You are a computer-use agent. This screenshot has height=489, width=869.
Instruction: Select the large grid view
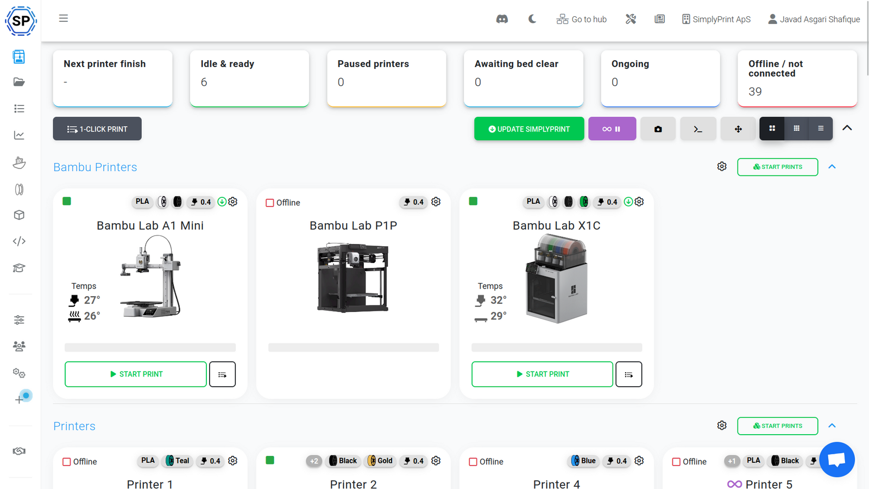(x=772, y=129)
